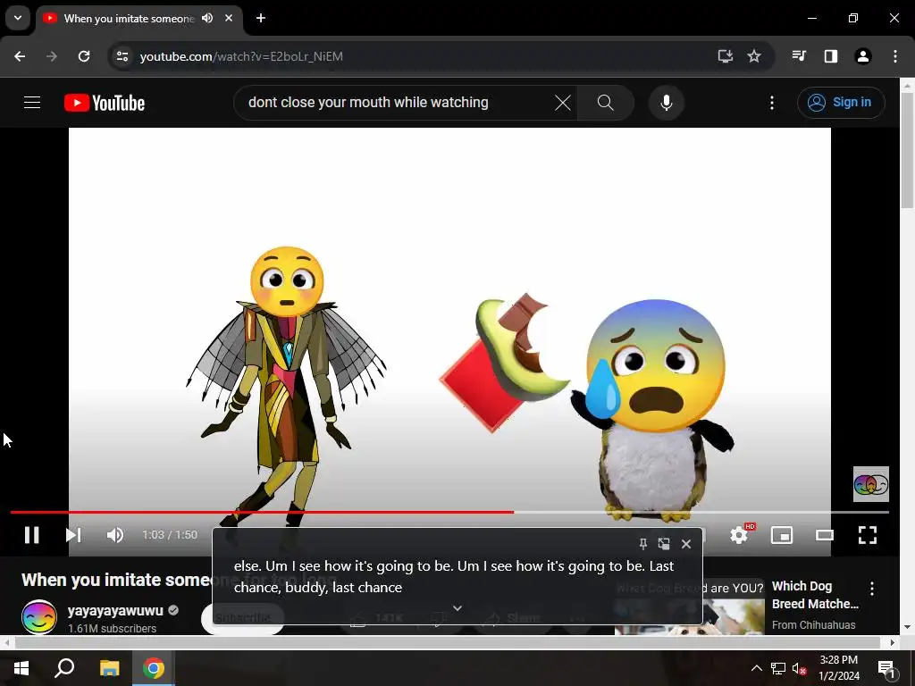915x686 pixels.
Task: Go back to the previous page
Action: coord(20,56)
